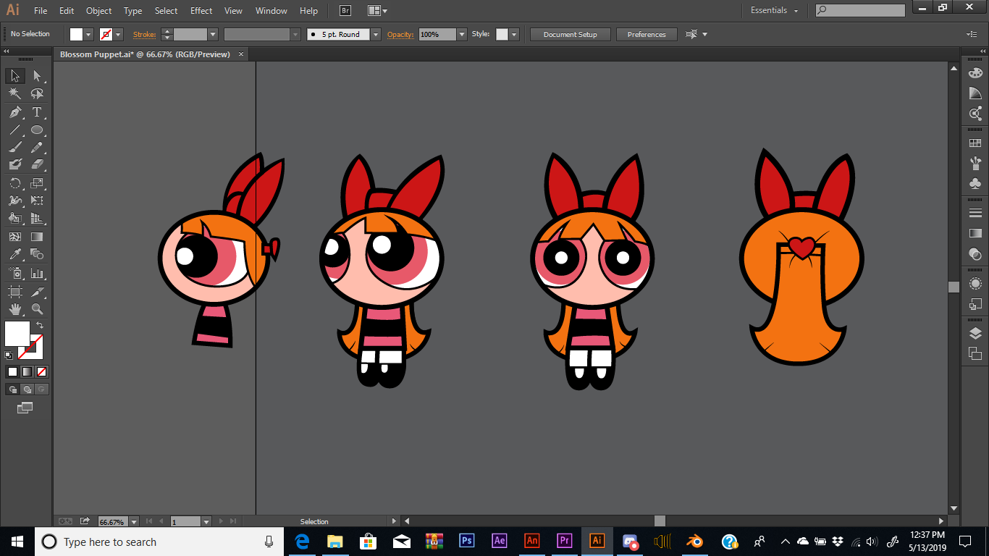The image size is (989, 556).
Task: Pick the Column Graph tool
Action: click(37, 273)
